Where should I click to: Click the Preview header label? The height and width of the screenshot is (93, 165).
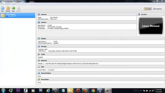(x=144, y=14)
